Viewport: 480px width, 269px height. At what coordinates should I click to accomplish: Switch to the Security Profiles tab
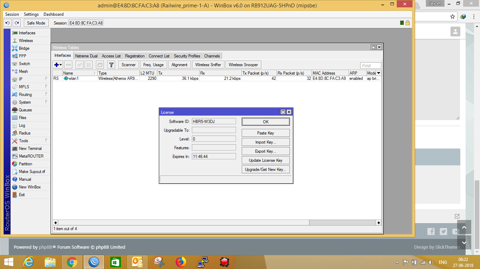click(187, 56)
